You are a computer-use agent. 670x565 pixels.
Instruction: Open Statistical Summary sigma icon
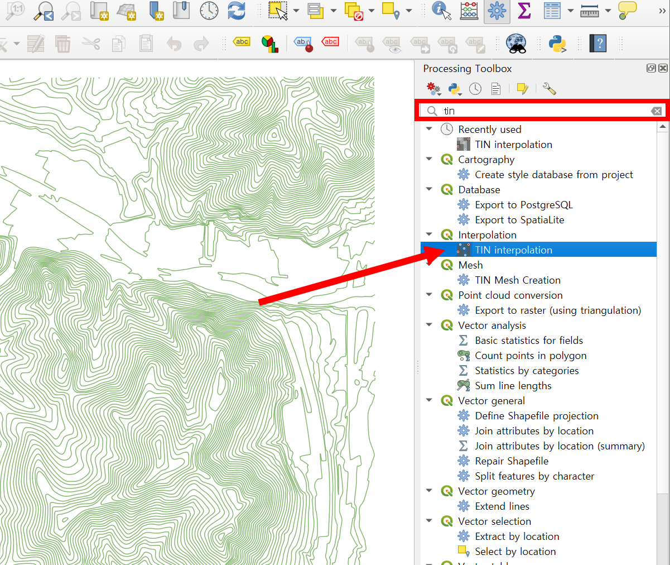524,11
